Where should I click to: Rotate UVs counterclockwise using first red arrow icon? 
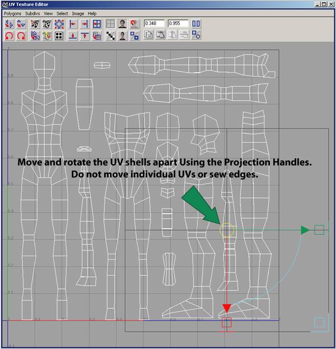(x=9, y=36)
